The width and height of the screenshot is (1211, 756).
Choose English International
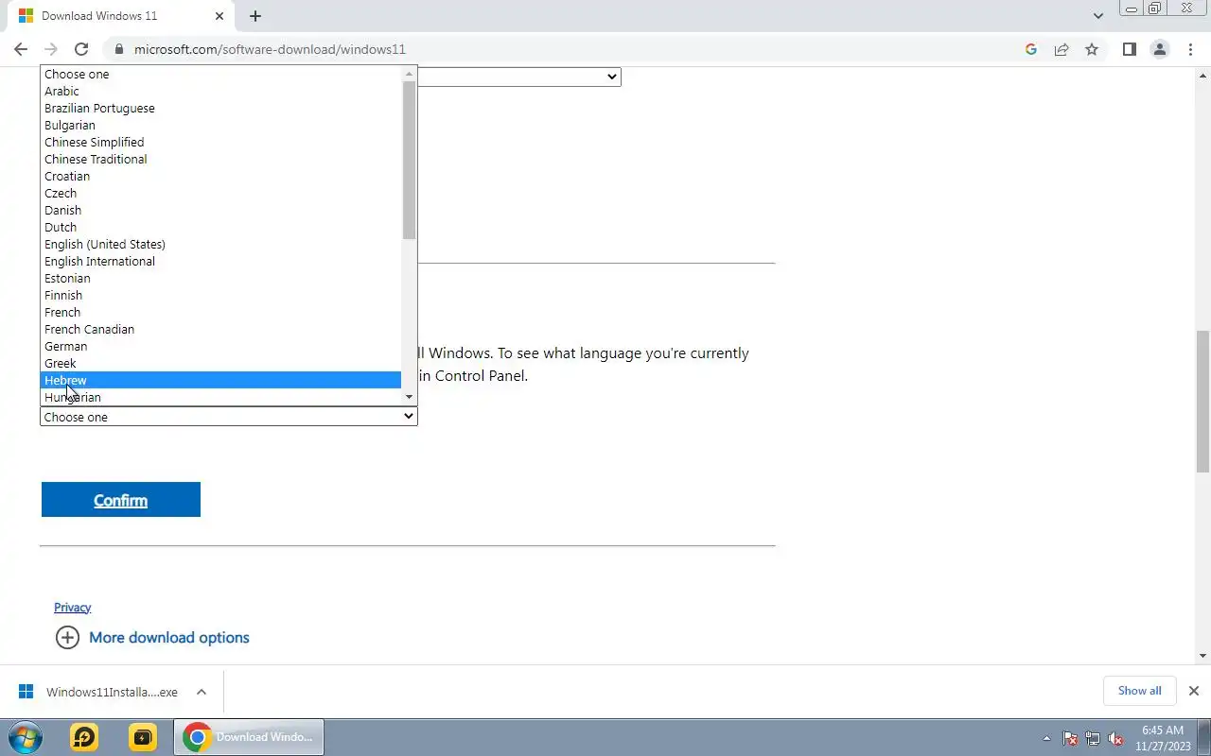(221, 261)
